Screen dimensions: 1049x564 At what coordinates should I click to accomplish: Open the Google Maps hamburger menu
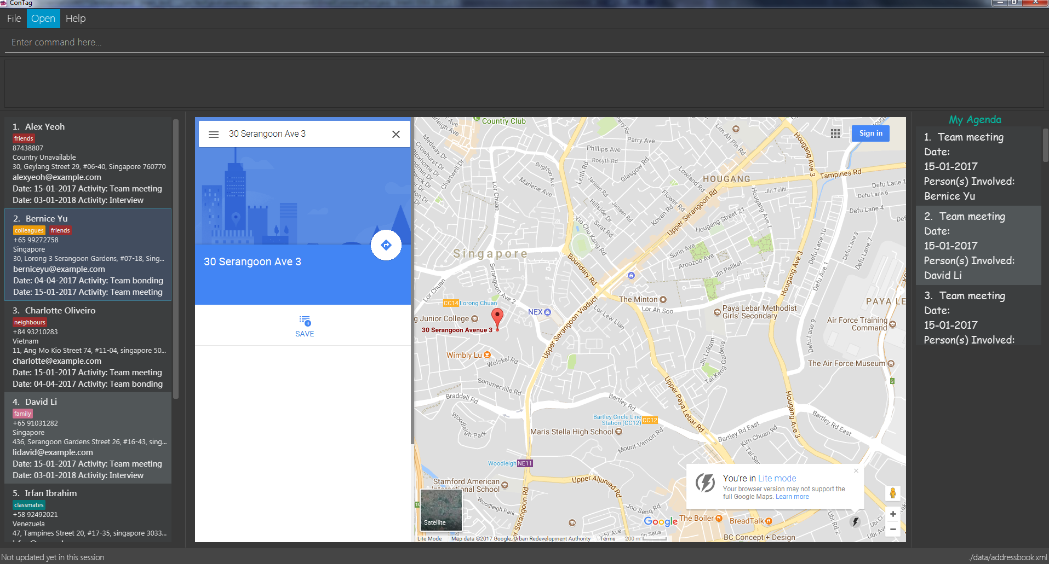pos(214,134)
